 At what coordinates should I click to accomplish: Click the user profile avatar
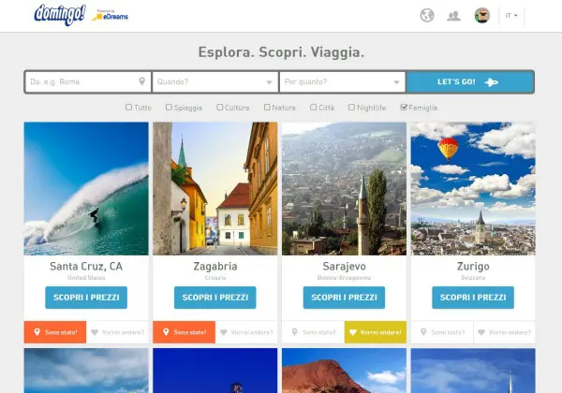(482, 15)
